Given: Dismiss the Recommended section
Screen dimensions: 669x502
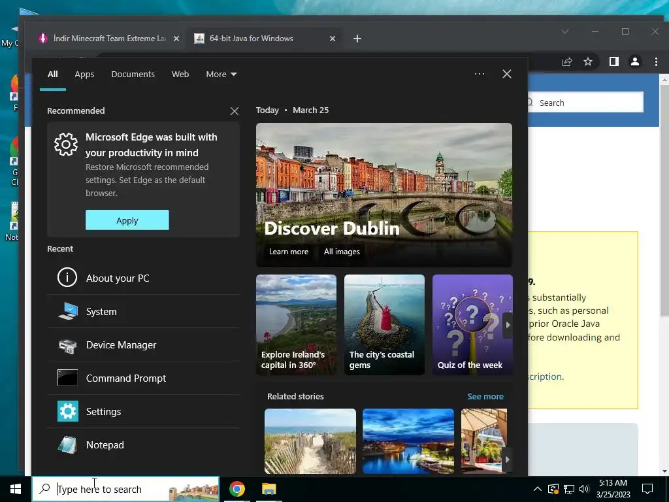Looking at the screenshot, I should tap(235, 111).
